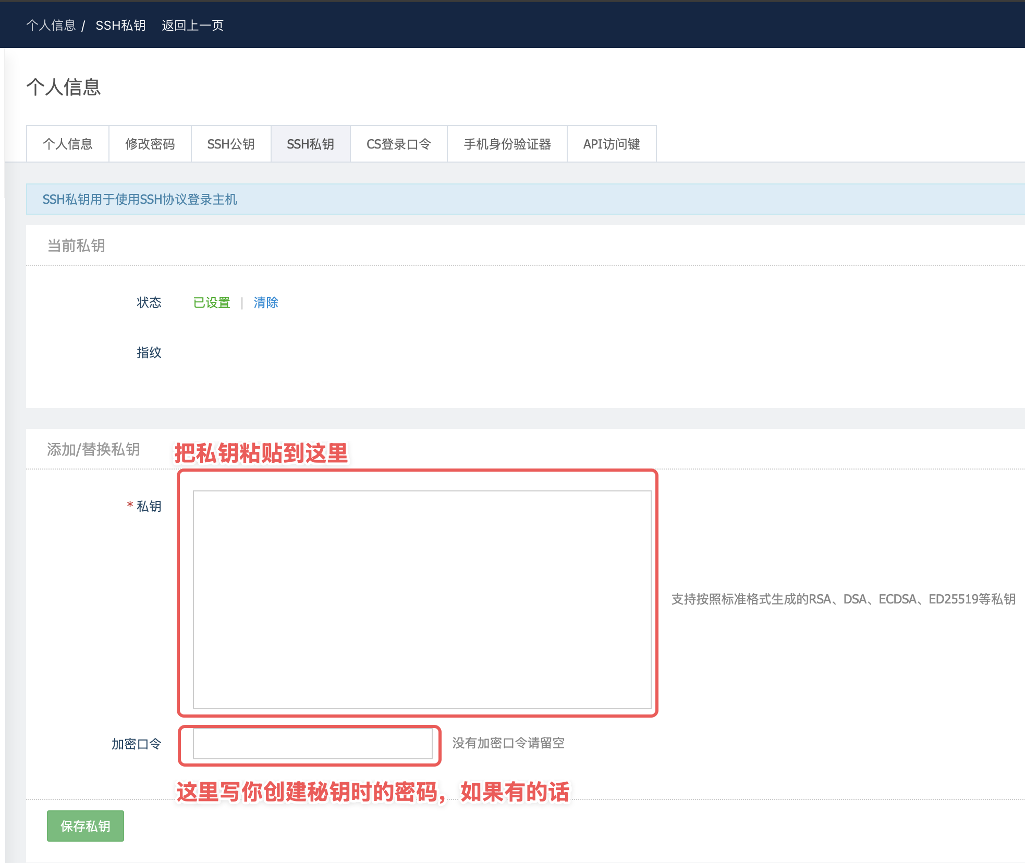The image size is (1025, 863).
Task: Click the 添加/替换私钥 section heading
Action: coord(93,449)
